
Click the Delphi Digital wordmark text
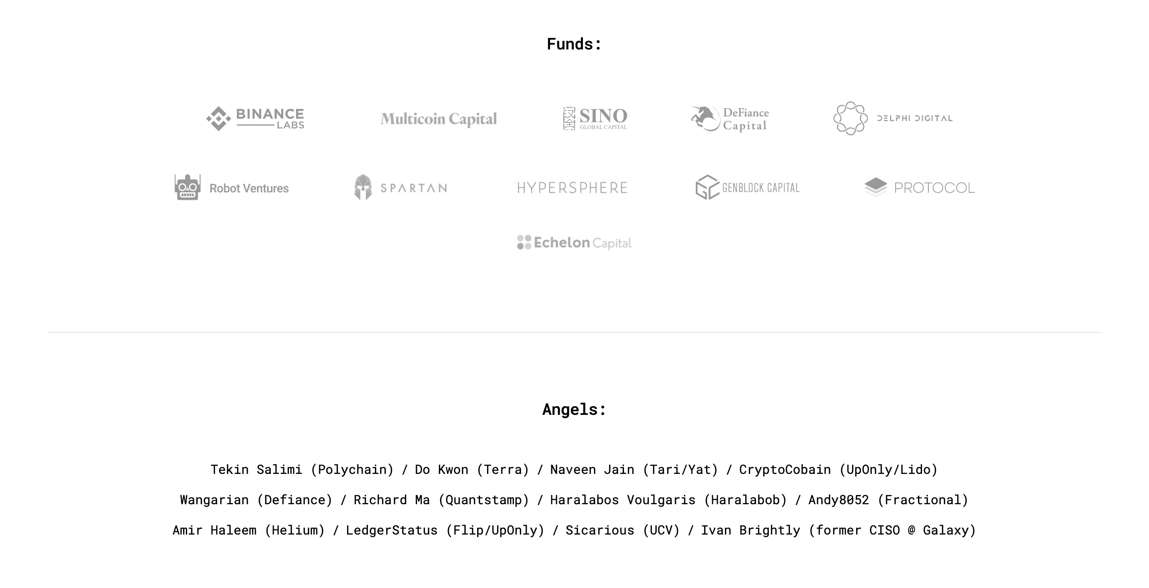click(915, 118)
